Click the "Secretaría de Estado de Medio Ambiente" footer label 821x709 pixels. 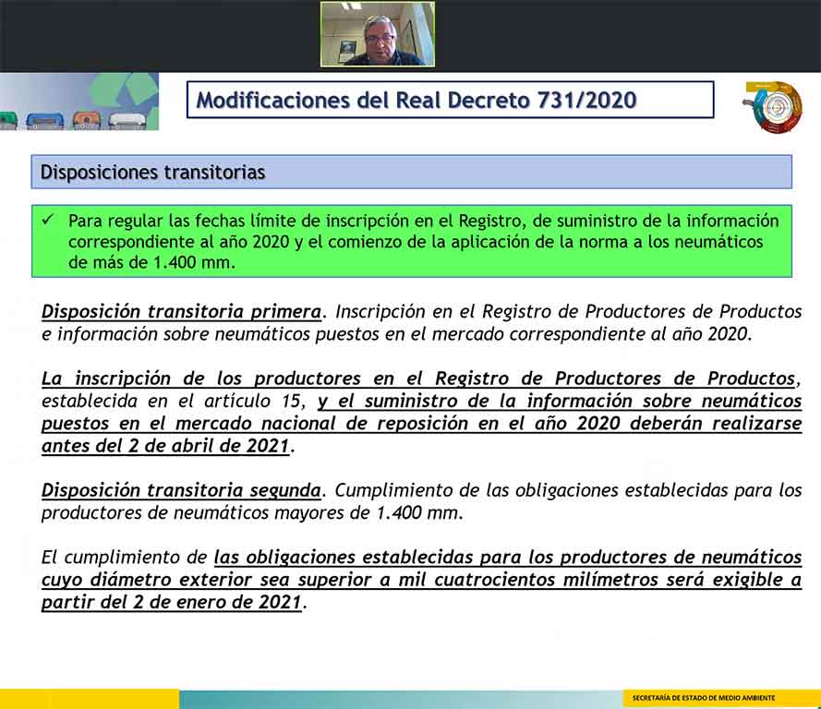coord(703,698)
